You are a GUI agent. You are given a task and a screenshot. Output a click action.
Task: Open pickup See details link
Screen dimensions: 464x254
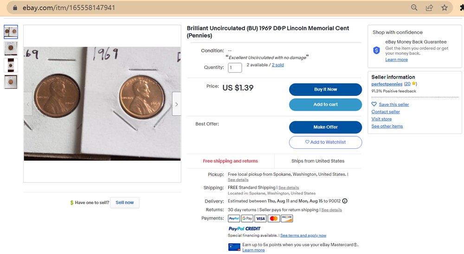coord(238,180)
